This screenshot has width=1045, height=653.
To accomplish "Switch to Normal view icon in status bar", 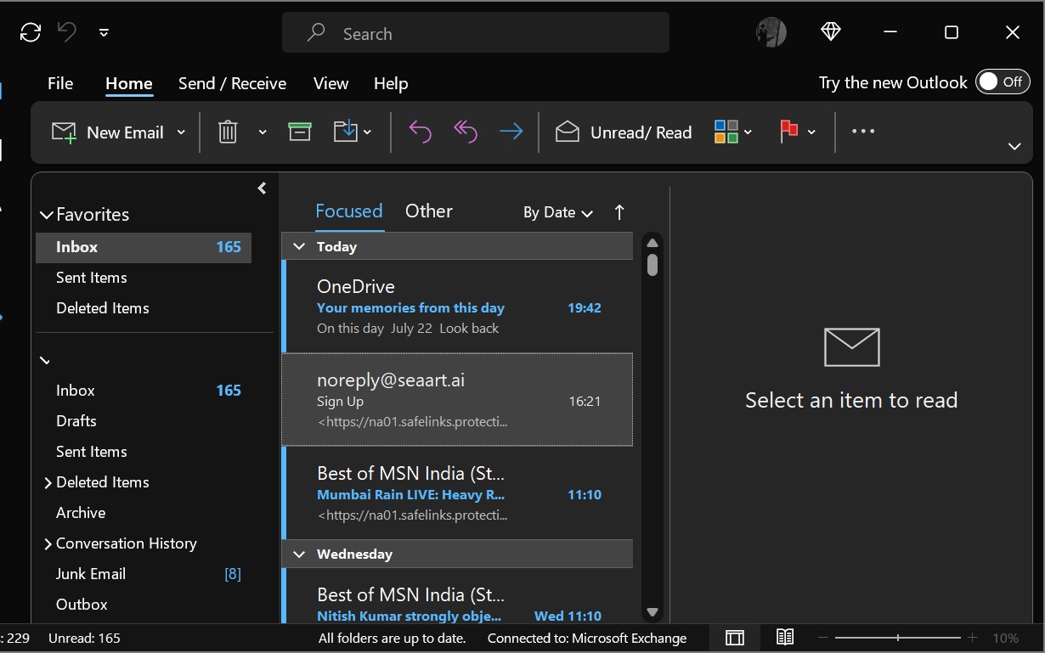I will point(735,638).
